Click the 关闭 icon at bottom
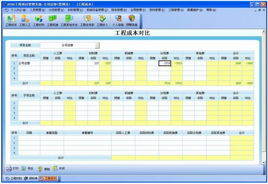The width and height of the screenshot is (268, 184). point(55,169)
